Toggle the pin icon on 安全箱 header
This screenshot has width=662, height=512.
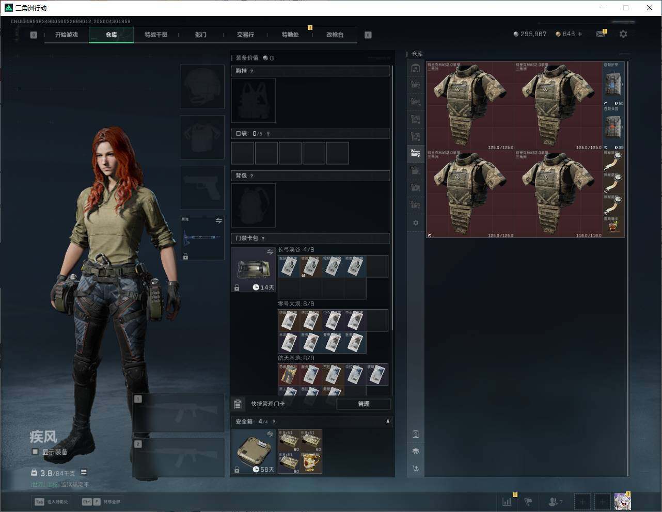[388, 422]
